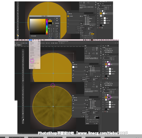Add color to swatches button in picker
This screenshot has width=142, height=138.
click(x=57, y=23)
